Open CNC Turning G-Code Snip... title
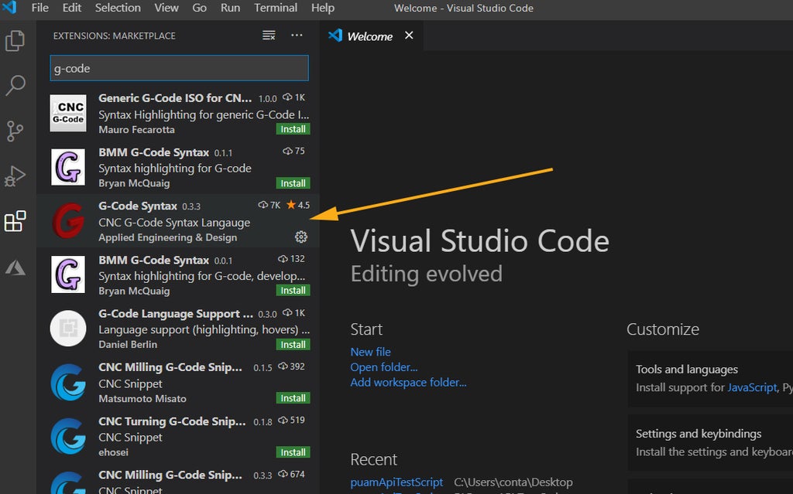Image resolution: width=793 pixels, height=494 pixels. [x=172, y=421]
